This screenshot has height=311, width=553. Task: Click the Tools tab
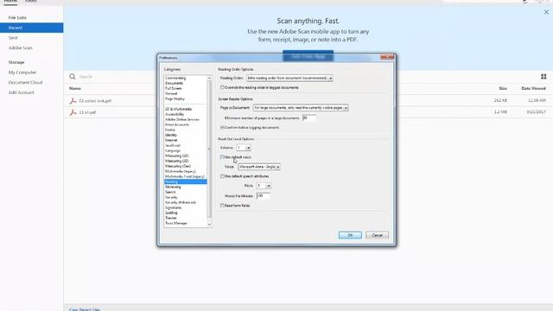tap(31, 2)
